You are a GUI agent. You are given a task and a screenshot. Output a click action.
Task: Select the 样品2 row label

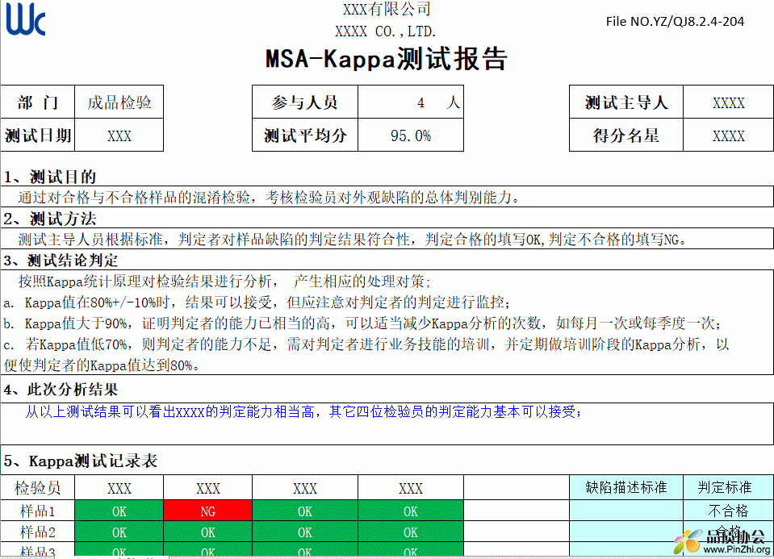[37, 532]
